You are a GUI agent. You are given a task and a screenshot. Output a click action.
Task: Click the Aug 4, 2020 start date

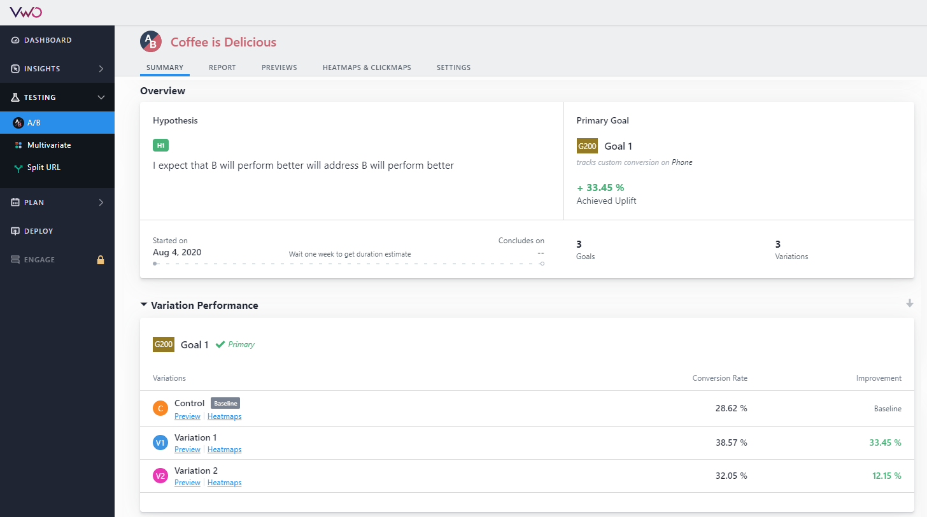click(177, 252)
